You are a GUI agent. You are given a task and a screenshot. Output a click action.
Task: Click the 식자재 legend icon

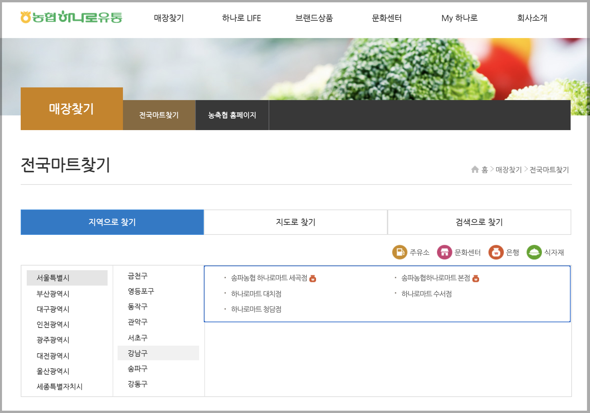(534, 252)
